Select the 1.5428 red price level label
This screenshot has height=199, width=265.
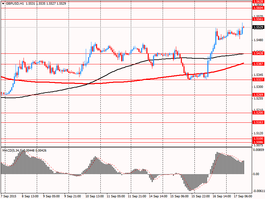(258, 53)
